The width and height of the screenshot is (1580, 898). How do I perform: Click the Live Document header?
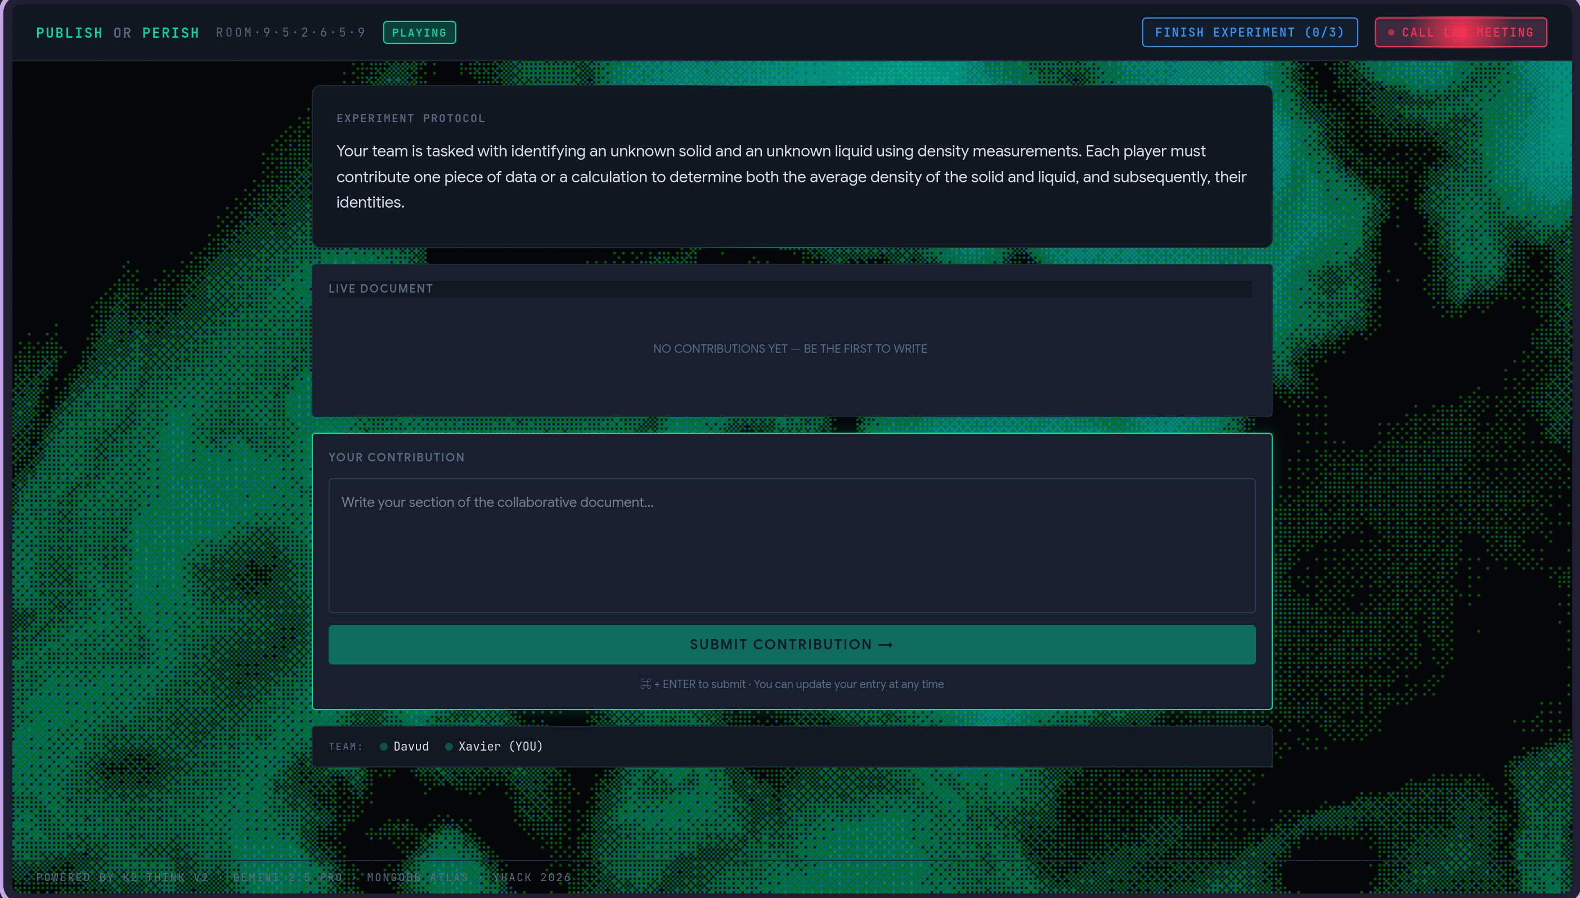pyautogui.click(x=380, y=289)
